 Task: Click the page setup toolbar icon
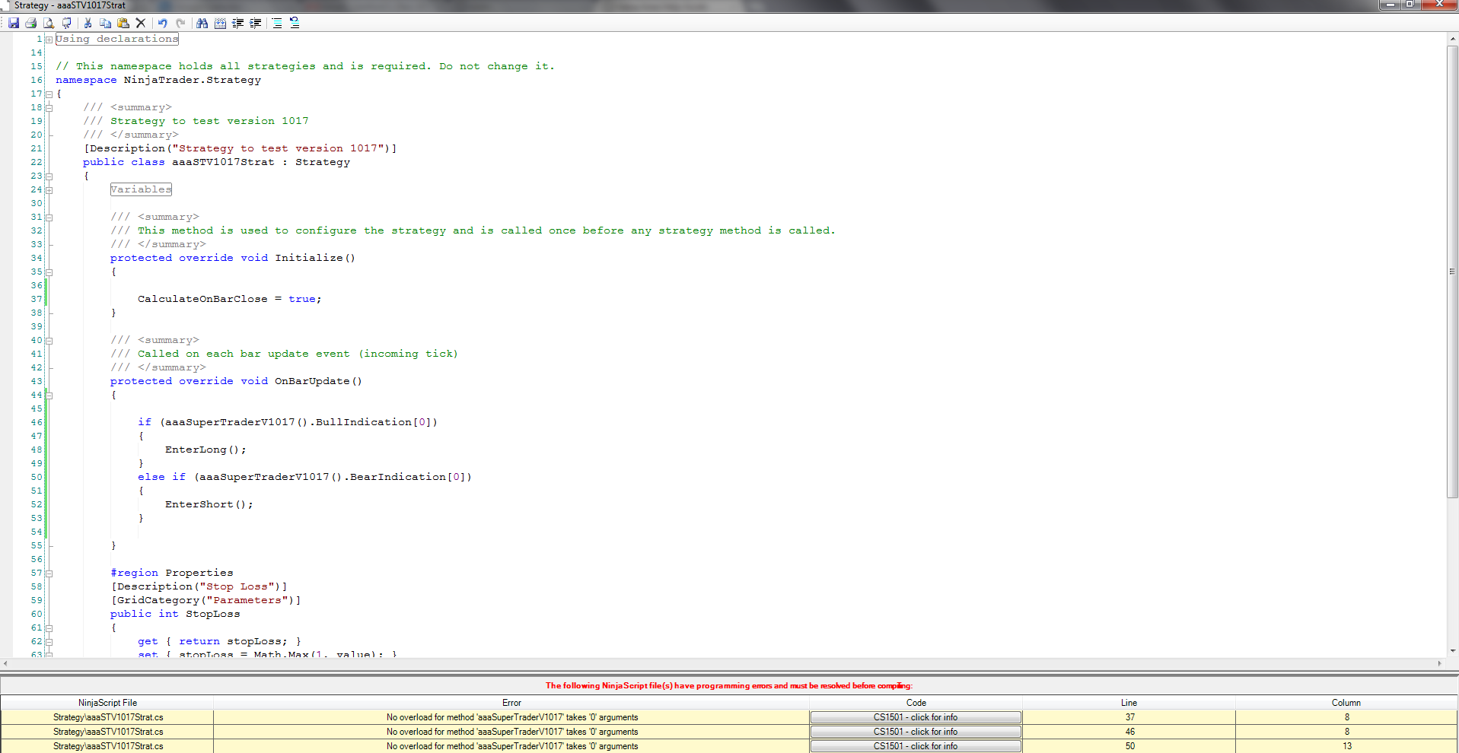(x=67, y=23)
